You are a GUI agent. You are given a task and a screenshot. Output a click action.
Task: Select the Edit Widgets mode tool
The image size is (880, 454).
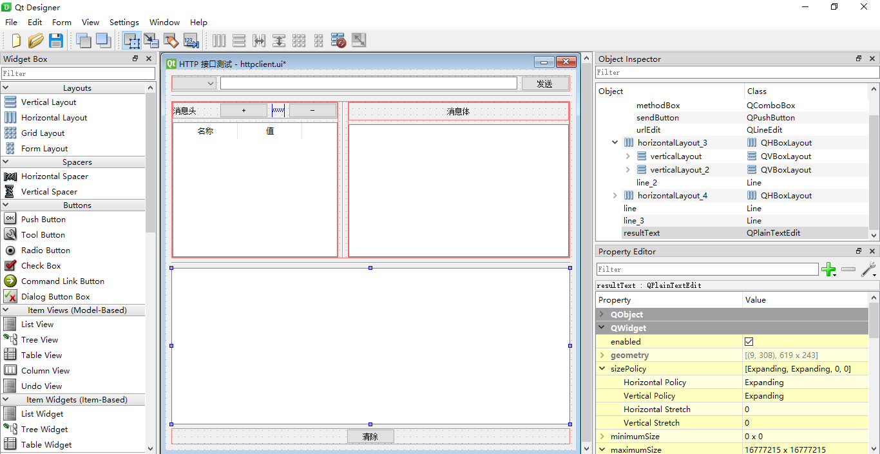(x=131, y=41)
